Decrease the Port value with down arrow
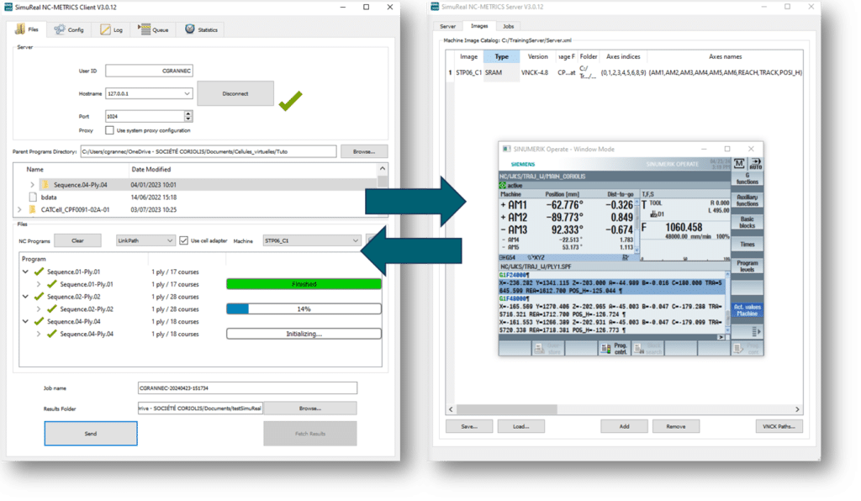This screenshot has width=861, height=501. coord(188,119)
